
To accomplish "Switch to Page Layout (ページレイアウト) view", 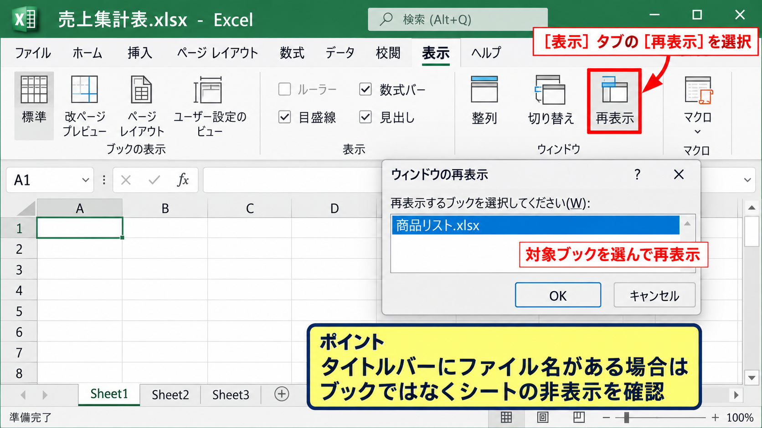I will [x=142, y=106].
